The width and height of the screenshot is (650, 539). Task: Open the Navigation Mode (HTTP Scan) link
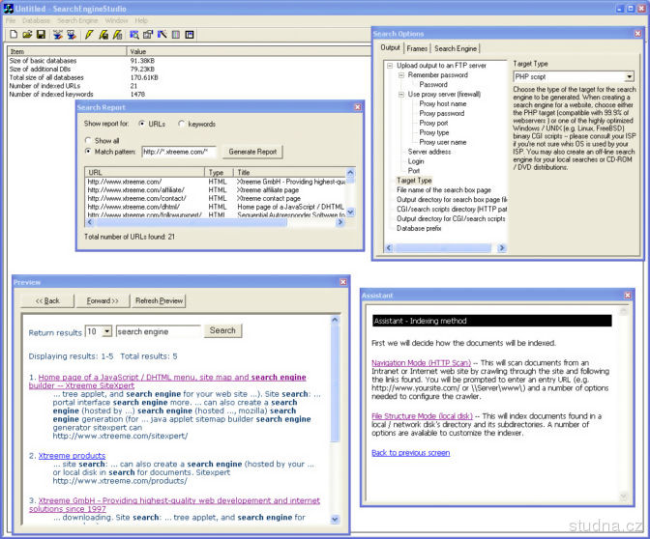tap(421, 363)
